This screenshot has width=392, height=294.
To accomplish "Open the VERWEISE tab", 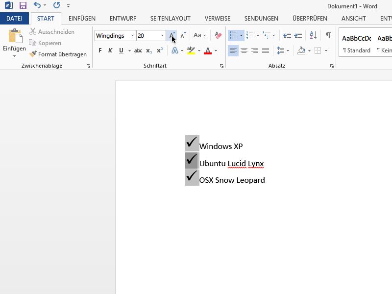I will [218, 19].
